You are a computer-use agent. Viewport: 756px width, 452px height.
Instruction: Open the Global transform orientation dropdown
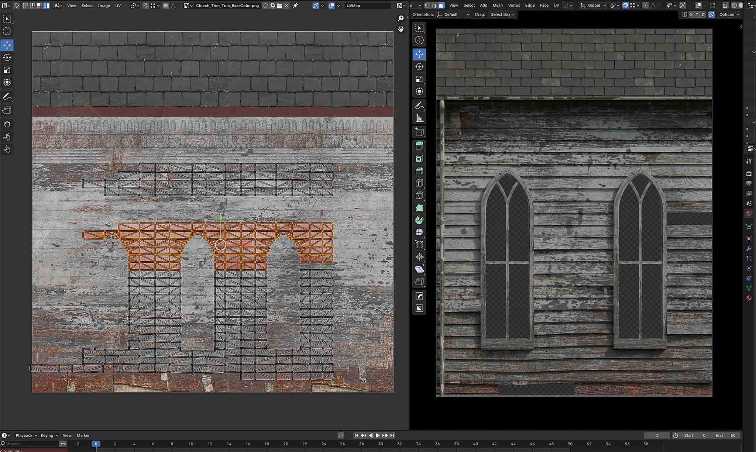pyautogui.click(x=593, y=6)
